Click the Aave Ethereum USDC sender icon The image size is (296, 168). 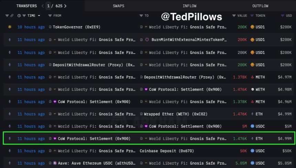click(x=54, y=163)
